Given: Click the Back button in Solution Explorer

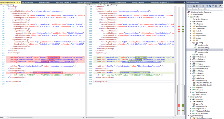Looking at the screenshot, I should click(188, 6).
